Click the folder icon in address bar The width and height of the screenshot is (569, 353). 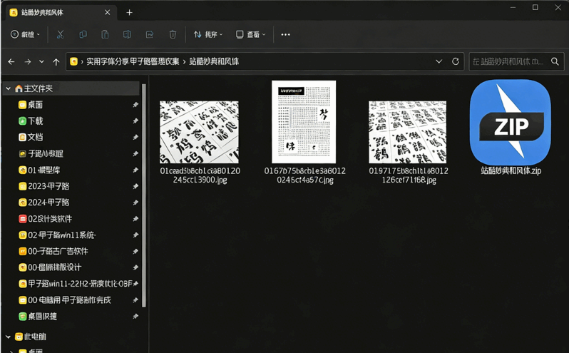73,61
